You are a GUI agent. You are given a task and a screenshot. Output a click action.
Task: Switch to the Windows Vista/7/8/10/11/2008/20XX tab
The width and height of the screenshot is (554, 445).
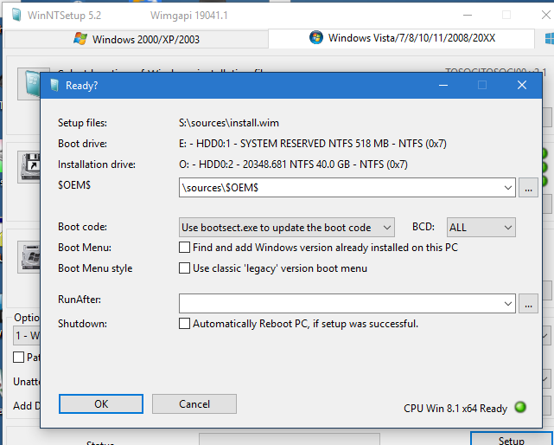401,38
